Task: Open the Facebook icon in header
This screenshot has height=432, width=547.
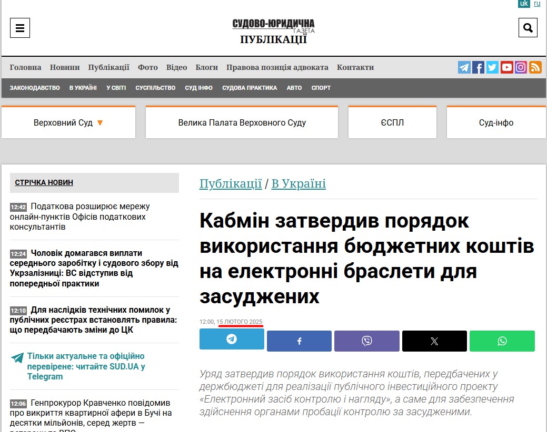Action: coord(478,67)
